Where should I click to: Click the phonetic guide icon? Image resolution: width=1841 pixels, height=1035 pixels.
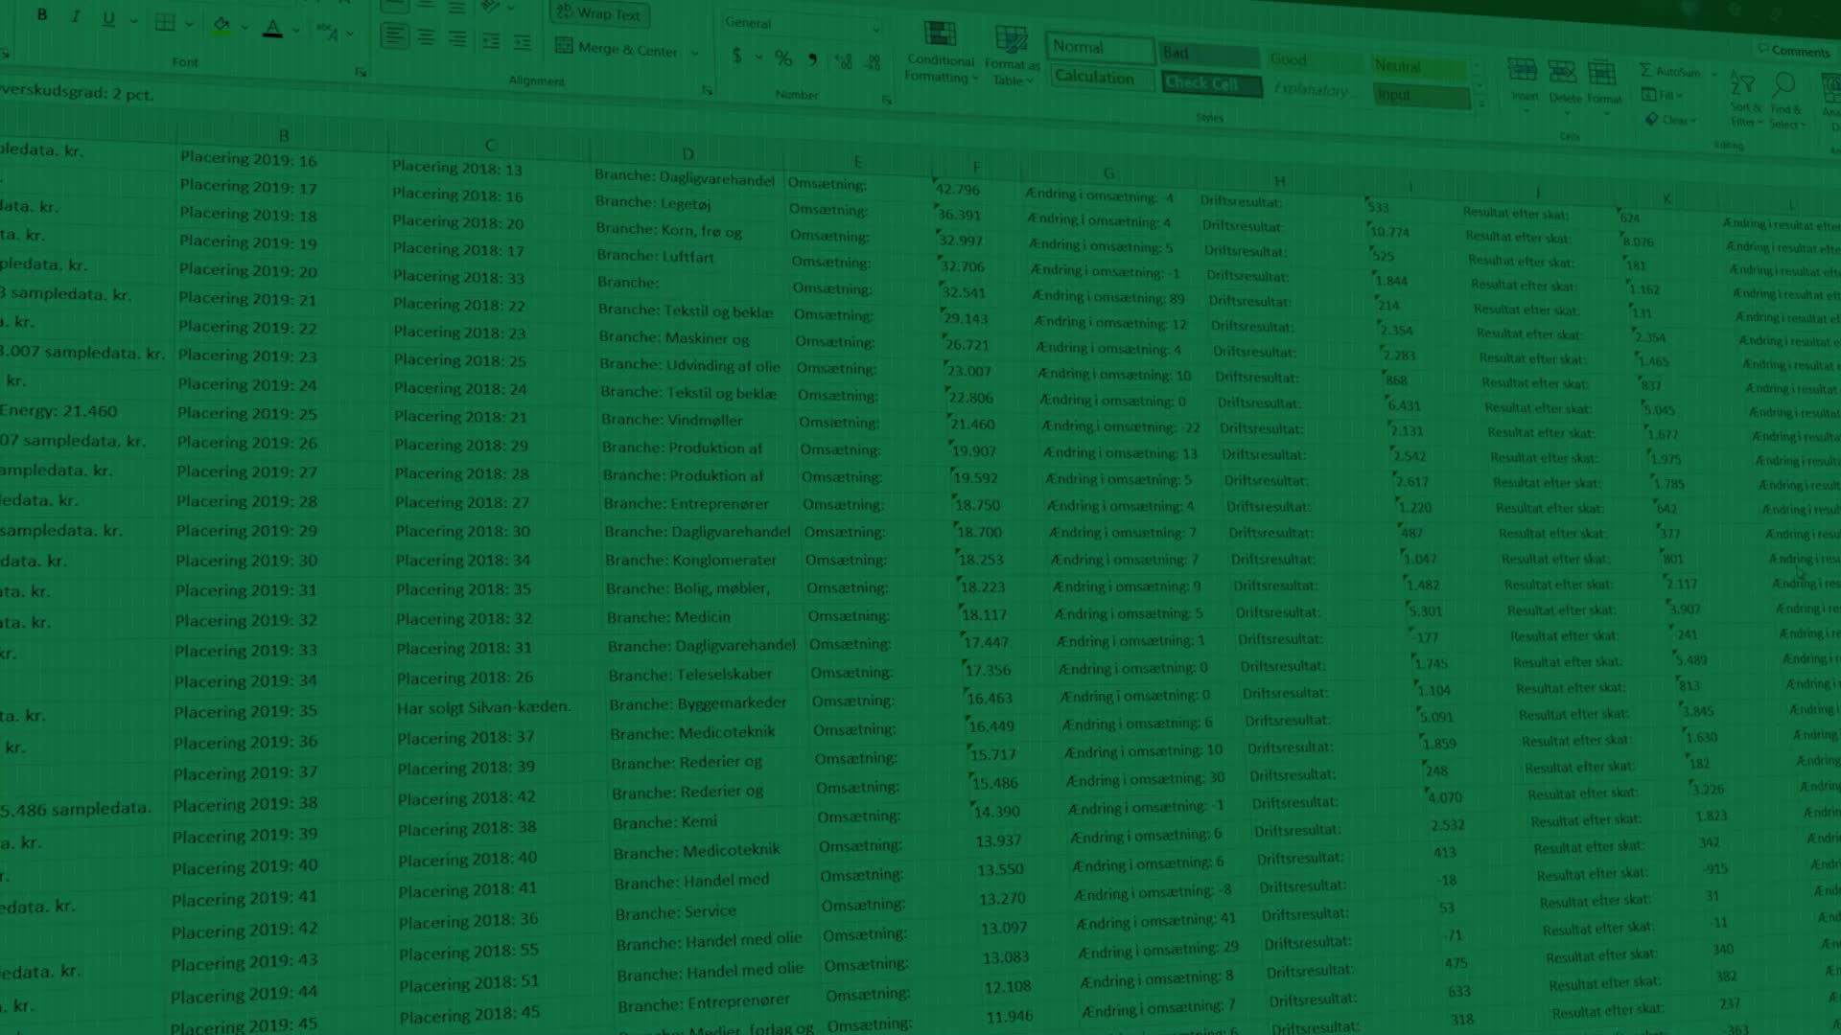coord(328,33)
